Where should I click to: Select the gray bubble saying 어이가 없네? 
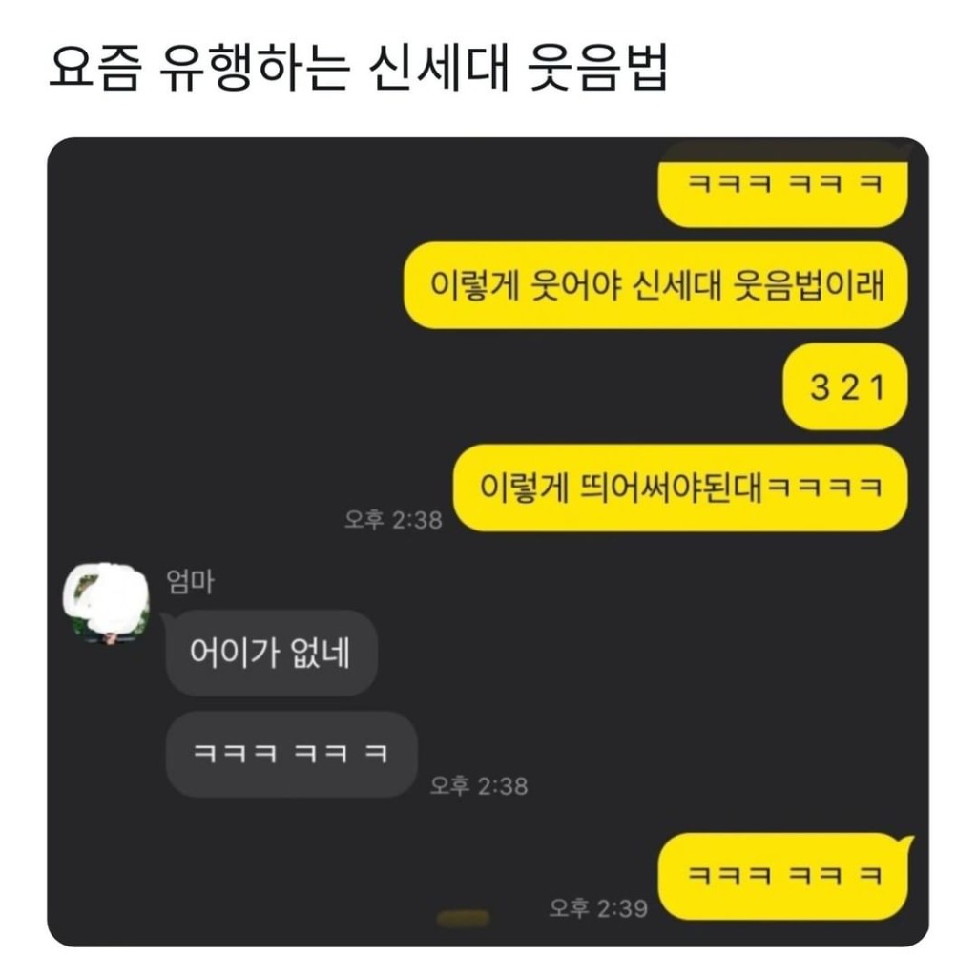click(272, 653)
